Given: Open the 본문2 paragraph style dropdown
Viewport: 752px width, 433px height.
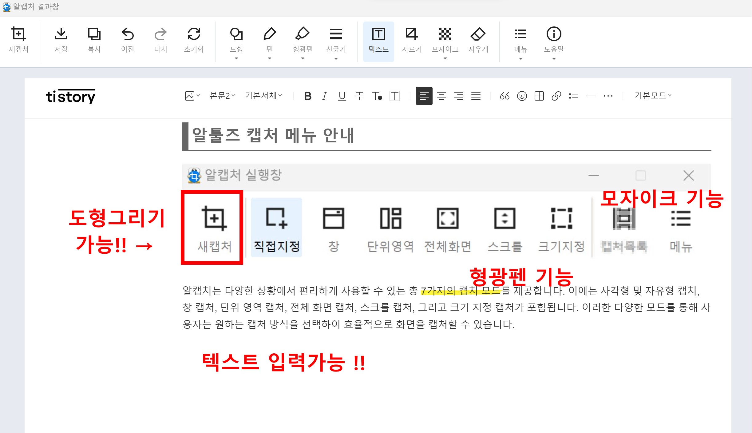Looking at the screenshot, I should point(222,96).
